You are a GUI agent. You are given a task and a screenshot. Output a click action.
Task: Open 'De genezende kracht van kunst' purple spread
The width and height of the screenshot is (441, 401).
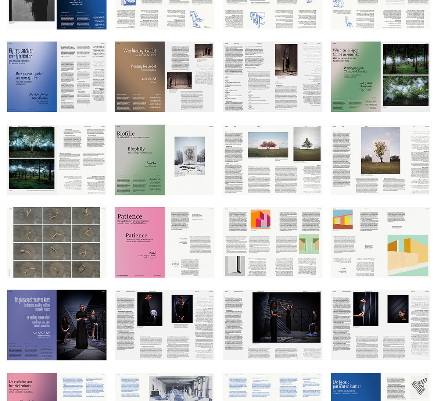point(57,325)
